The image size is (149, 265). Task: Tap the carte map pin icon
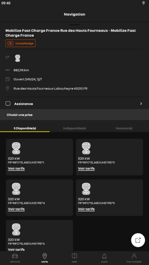coord(44,256)
